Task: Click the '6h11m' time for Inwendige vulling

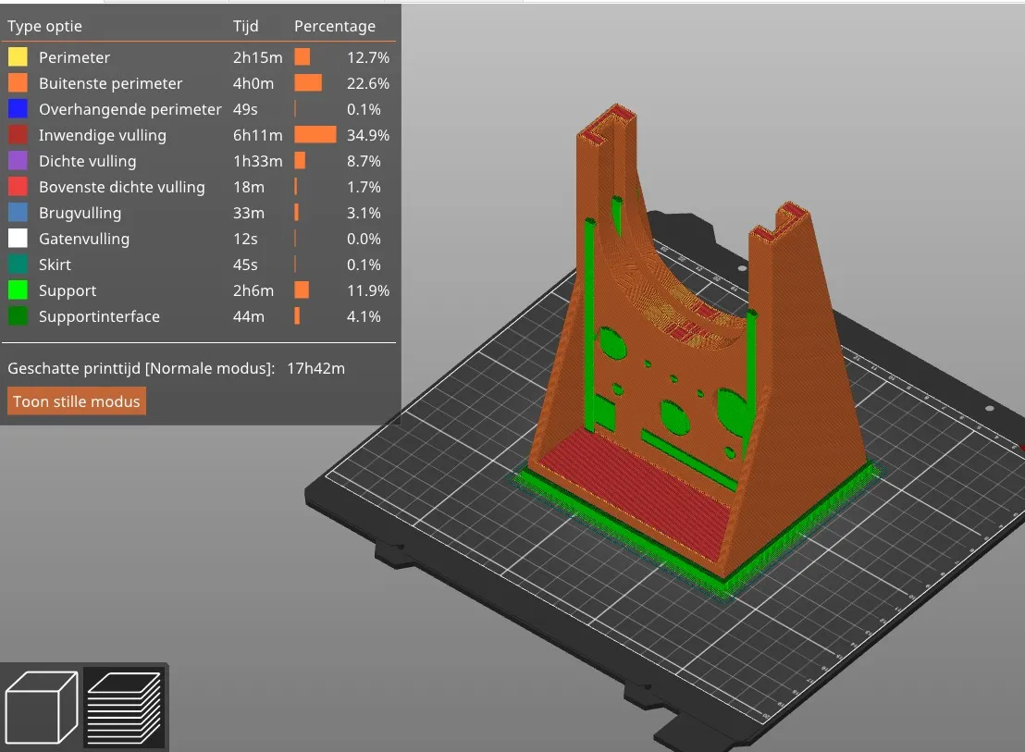Action: pos(257,135)
